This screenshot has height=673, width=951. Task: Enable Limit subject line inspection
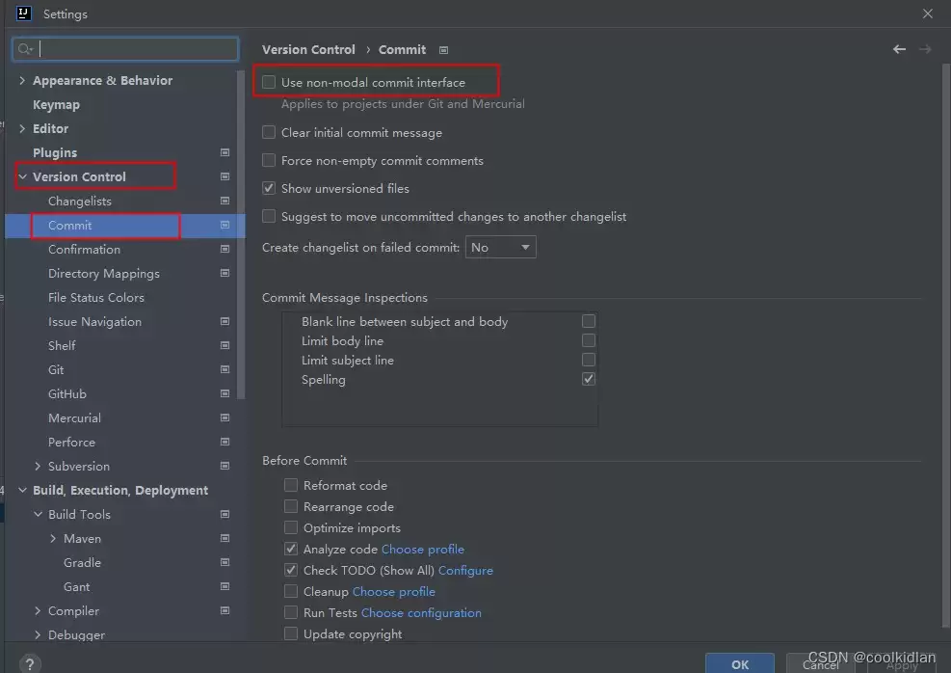pyautogui.click(x=589, y=360)
